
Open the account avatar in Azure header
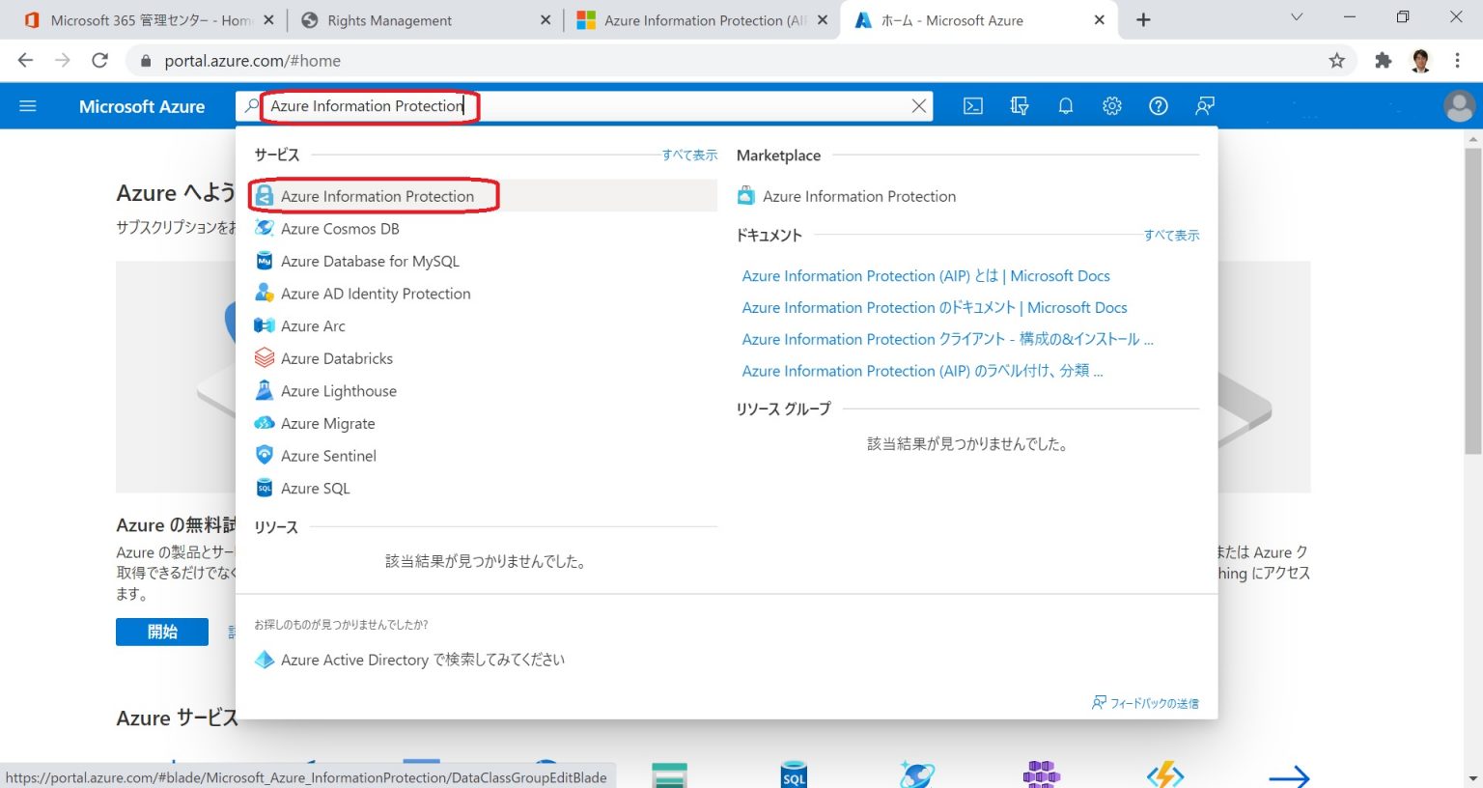(x=1459, y=106)
